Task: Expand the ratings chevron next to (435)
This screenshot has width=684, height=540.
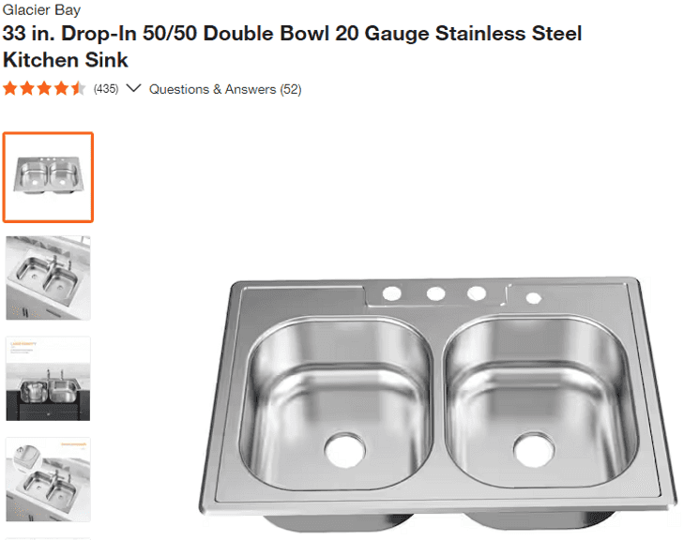Action: (x=133, y=89)
